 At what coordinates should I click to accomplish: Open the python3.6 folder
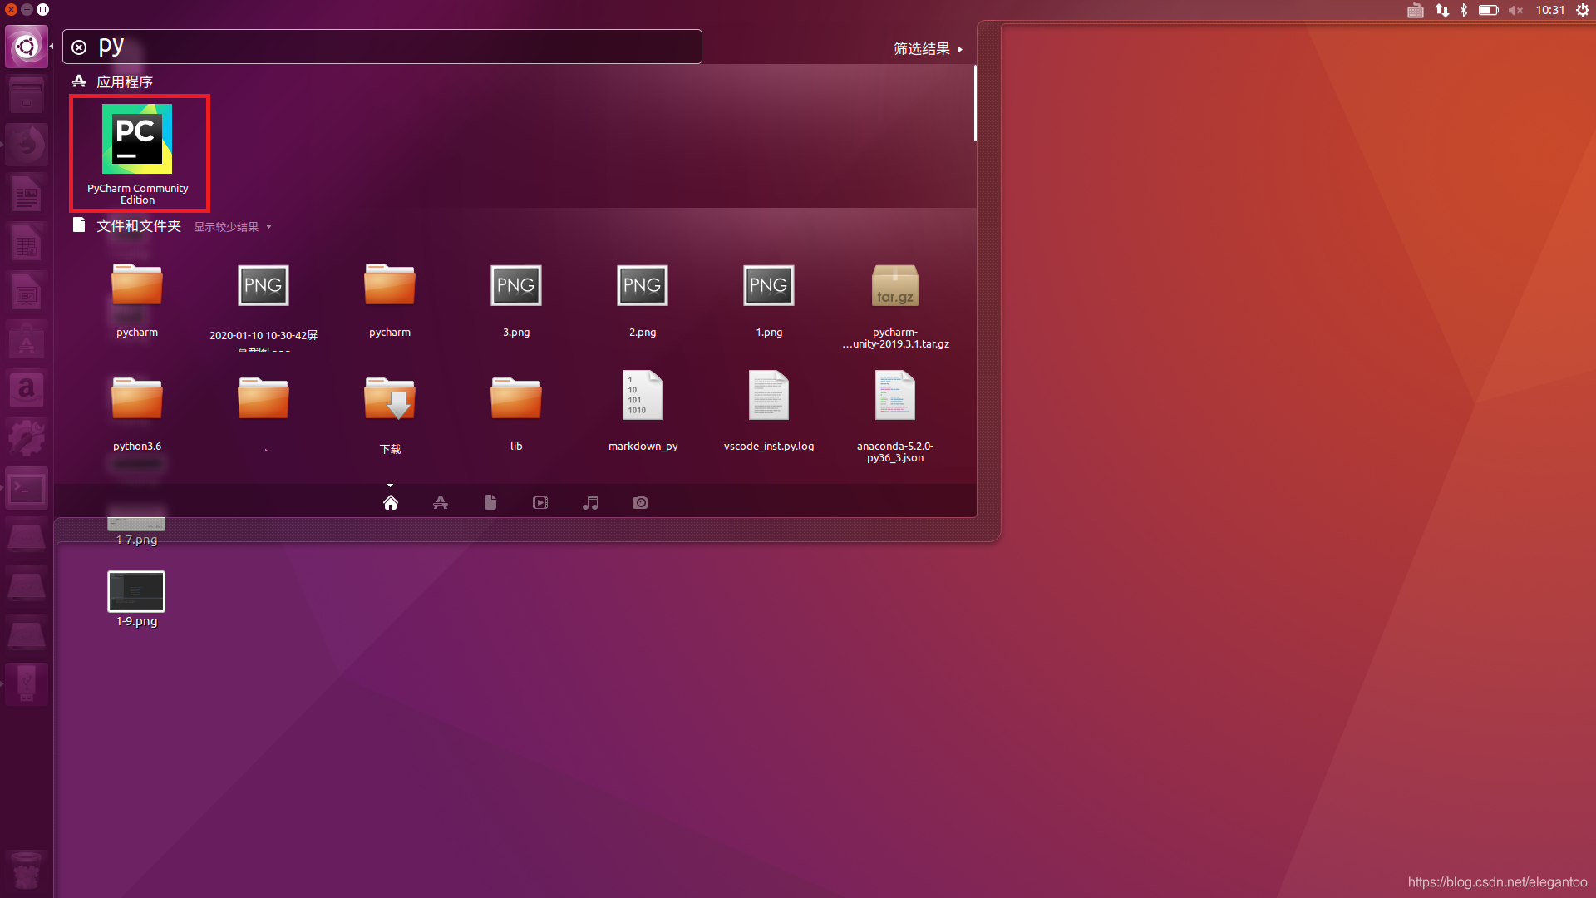click(137, 413)
